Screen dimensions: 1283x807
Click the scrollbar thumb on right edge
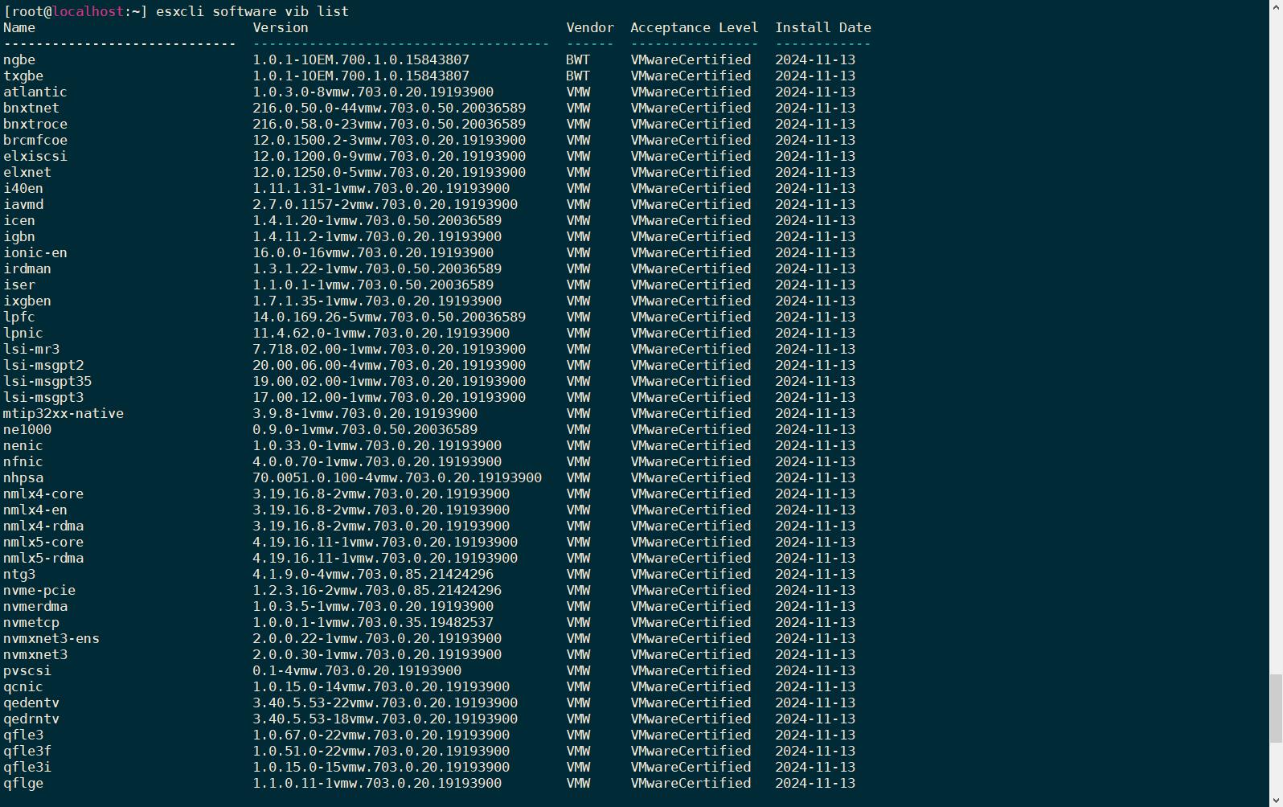[x=1275, y=709]
